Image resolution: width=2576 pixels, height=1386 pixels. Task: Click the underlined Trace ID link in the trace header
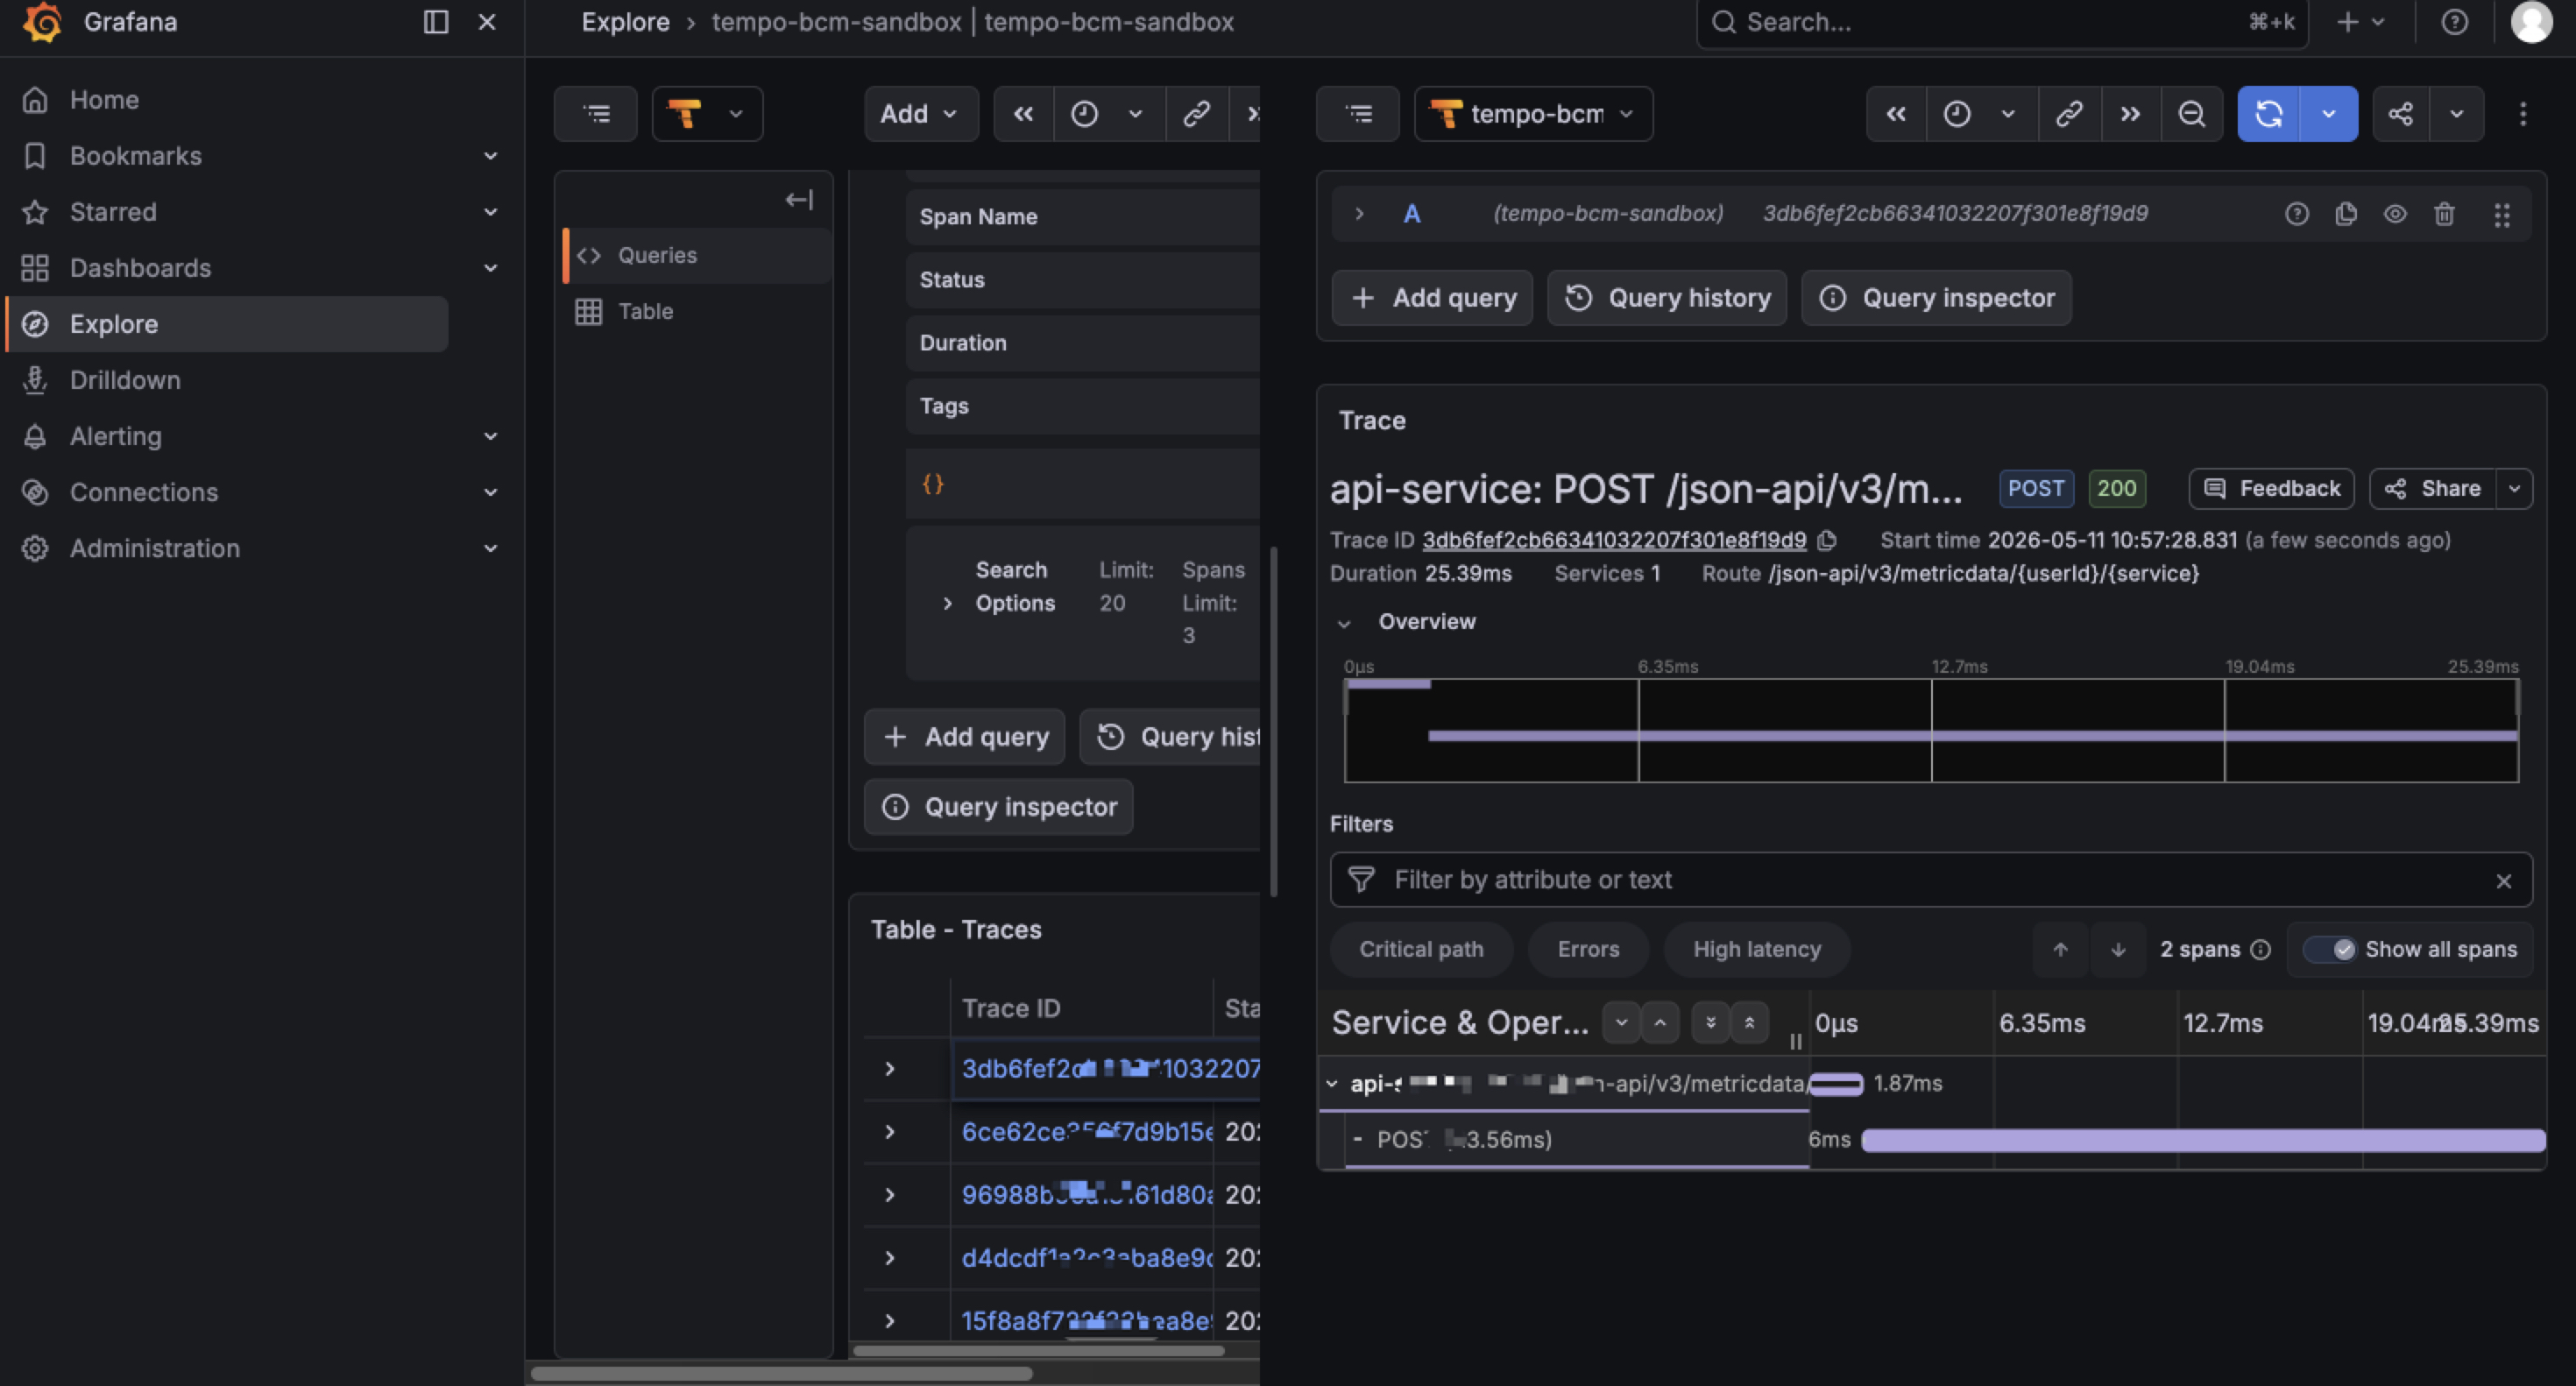(1614, 541)
